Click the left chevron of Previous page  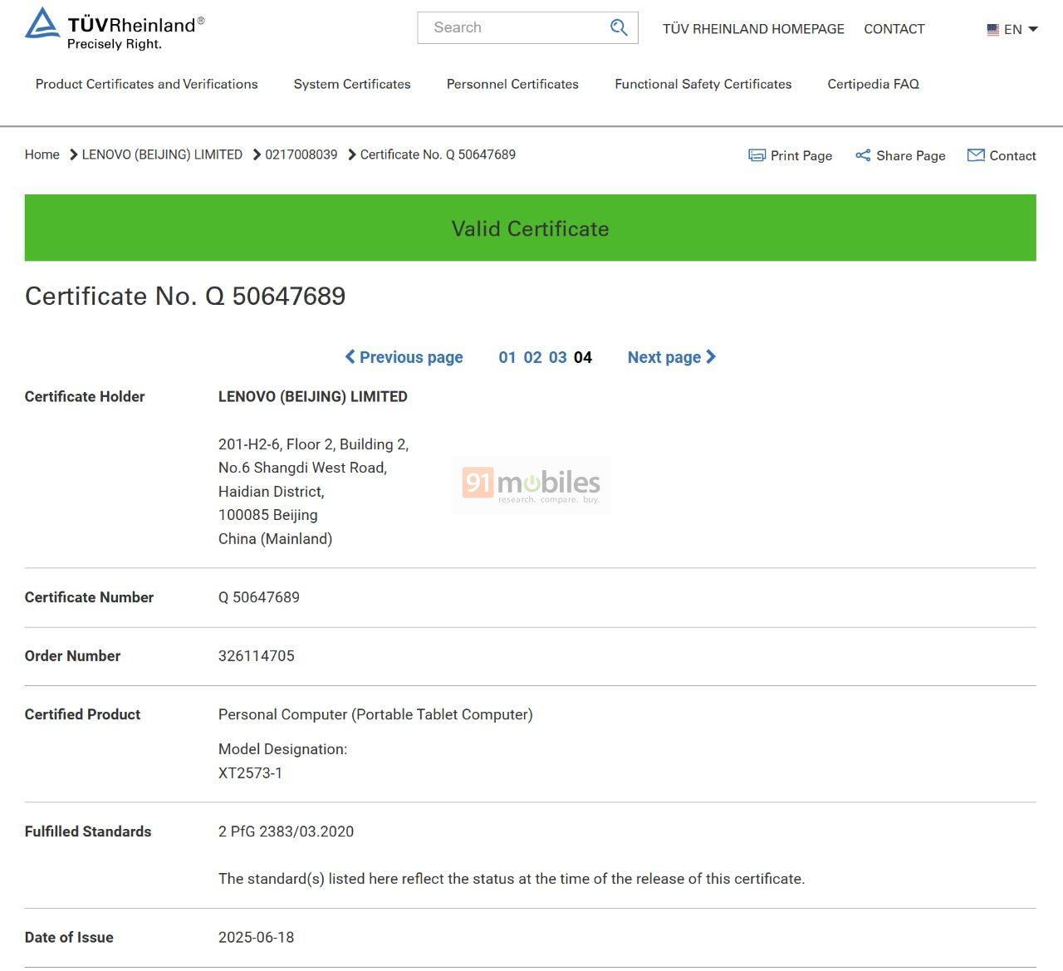[x=350, y=357]
